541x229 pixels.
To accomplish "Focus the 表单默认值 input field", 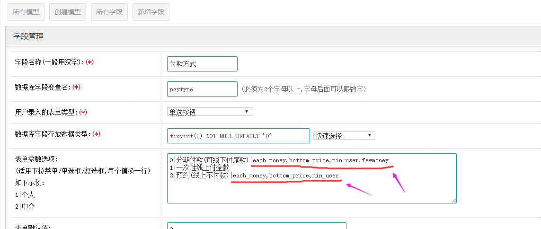I will (257, 227).
